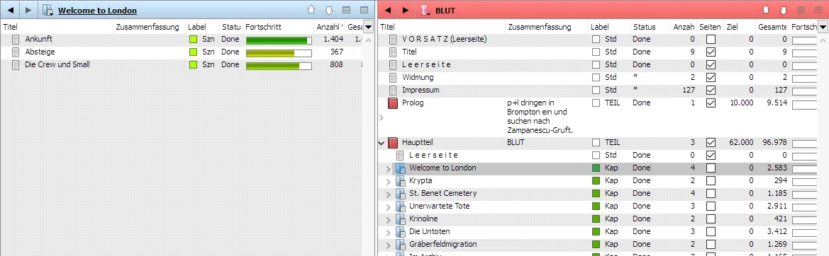Uncheck Seiten checkbox for Widmung row

click(711, 77)
